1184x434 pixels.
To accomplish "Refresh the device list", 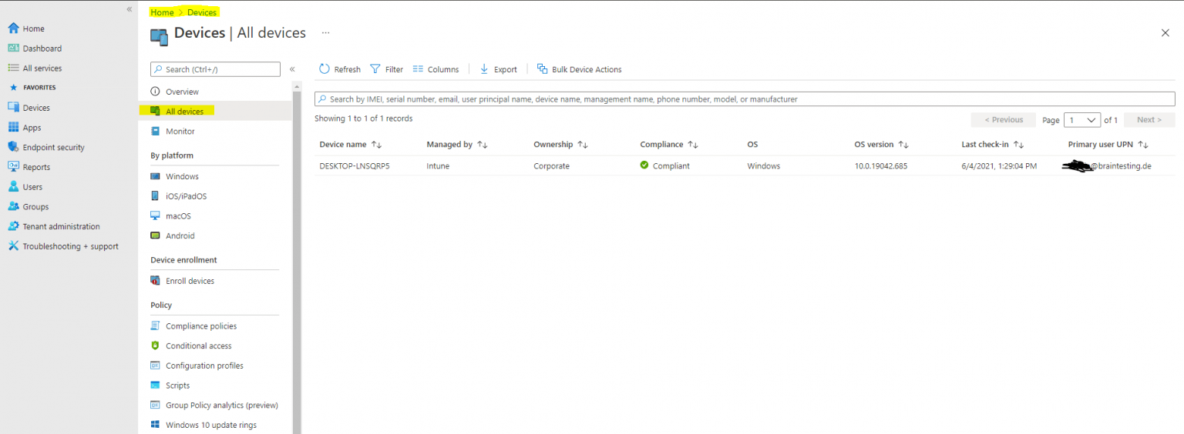I will 339,69.
